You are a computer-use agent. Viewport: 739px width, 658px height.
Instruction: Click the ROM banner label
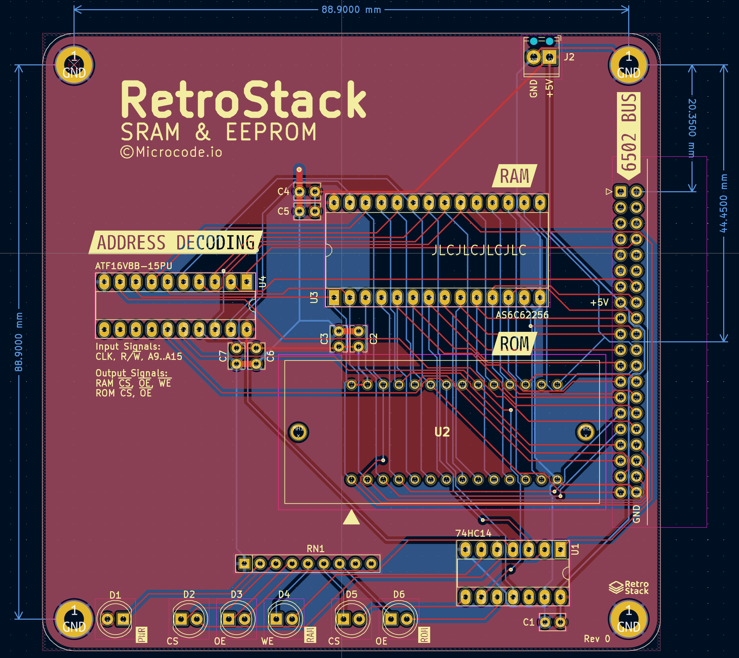click(514, 343)
